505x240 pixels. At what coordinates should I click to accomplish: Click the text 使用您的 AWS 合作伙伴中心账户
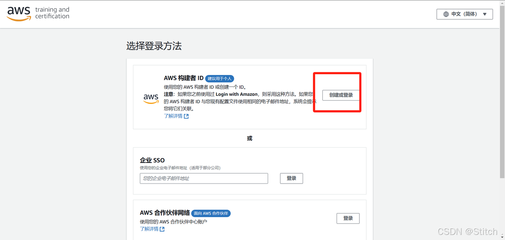coord(174,222)
